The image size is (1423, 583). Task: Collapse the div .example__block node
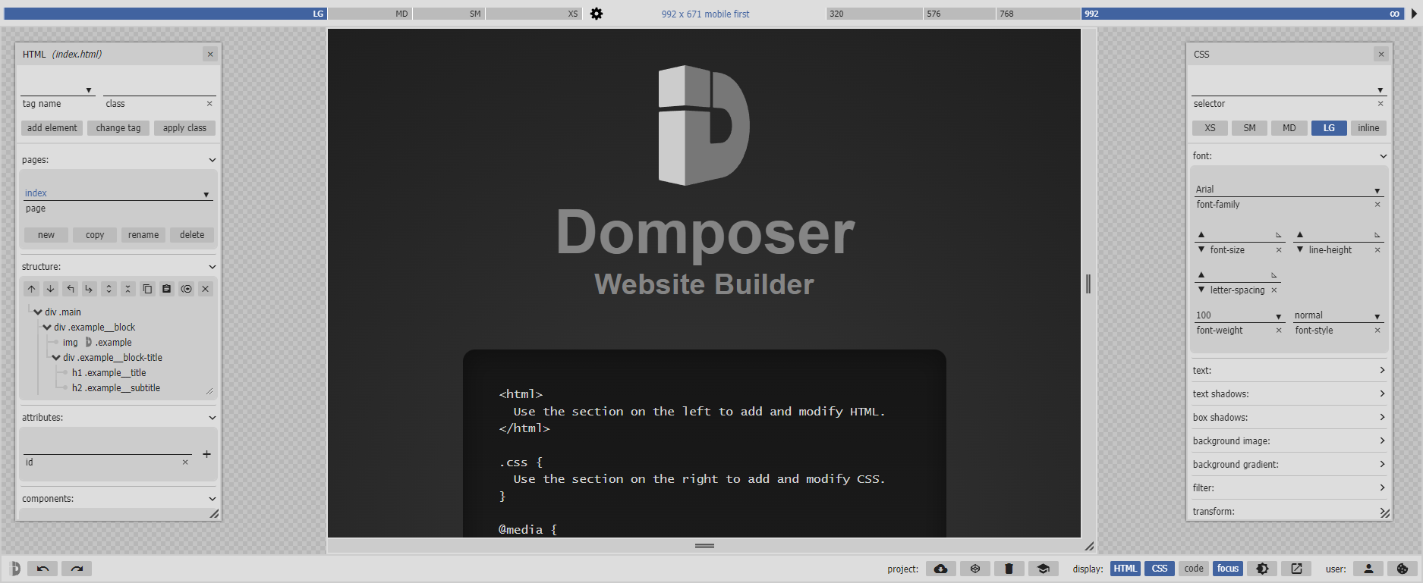47,328
